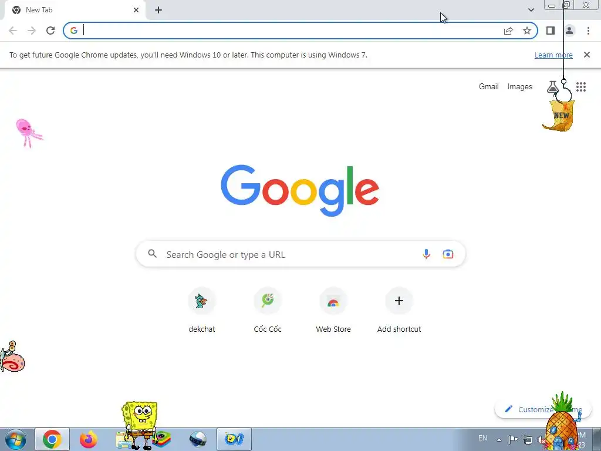Click the Customize Chrome button
Image resolution: width=601 pixels, height=451 pixels.
coord(543,409)
